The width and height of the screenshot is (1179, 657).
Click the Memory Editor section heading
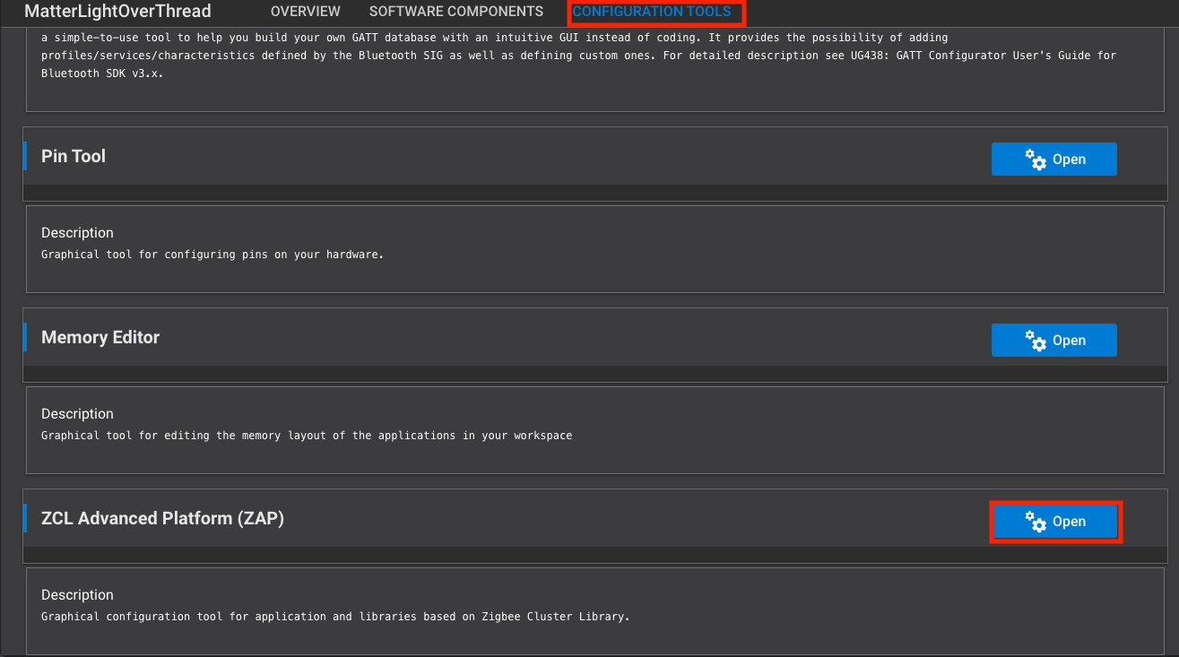[x=100, y=337]
